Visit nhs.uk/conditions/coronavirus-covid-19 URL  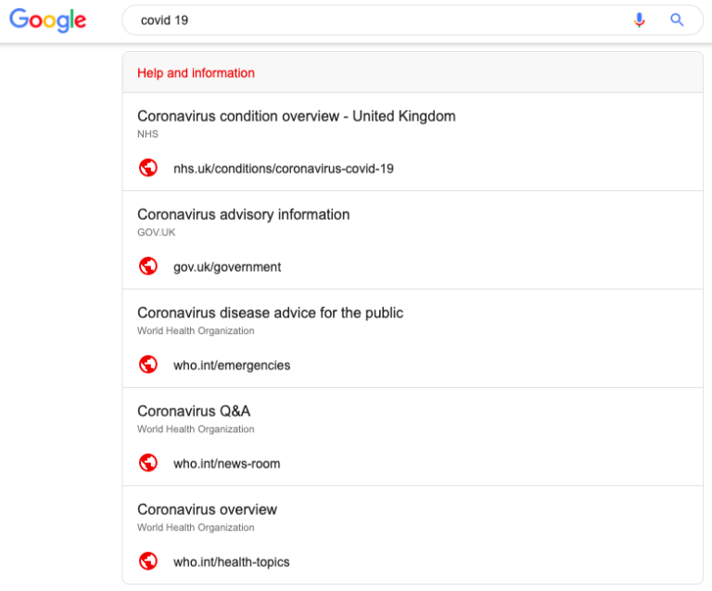click(x=284, y=169)
